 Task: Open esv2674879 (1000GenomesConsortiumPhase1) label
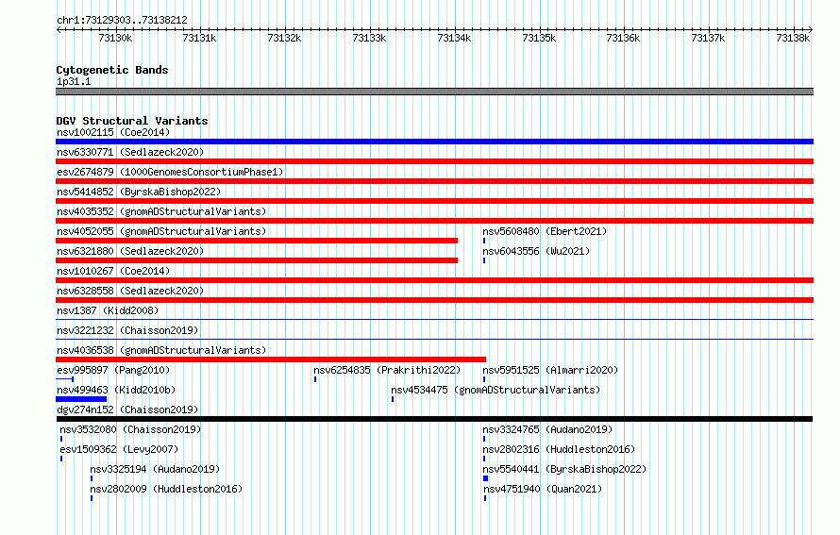pos(170,172)
